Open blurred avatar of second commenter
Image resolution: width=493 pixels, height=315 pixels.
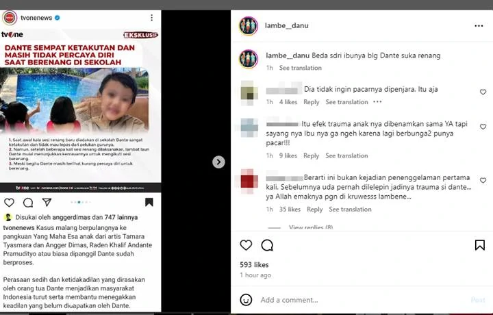pos(249,127)
